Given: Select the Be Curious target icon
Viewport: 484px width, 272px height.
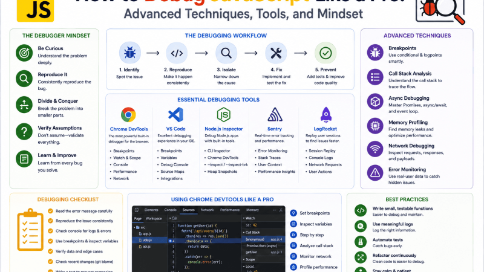Looking at the screenshot, I should tap(24, 53).
